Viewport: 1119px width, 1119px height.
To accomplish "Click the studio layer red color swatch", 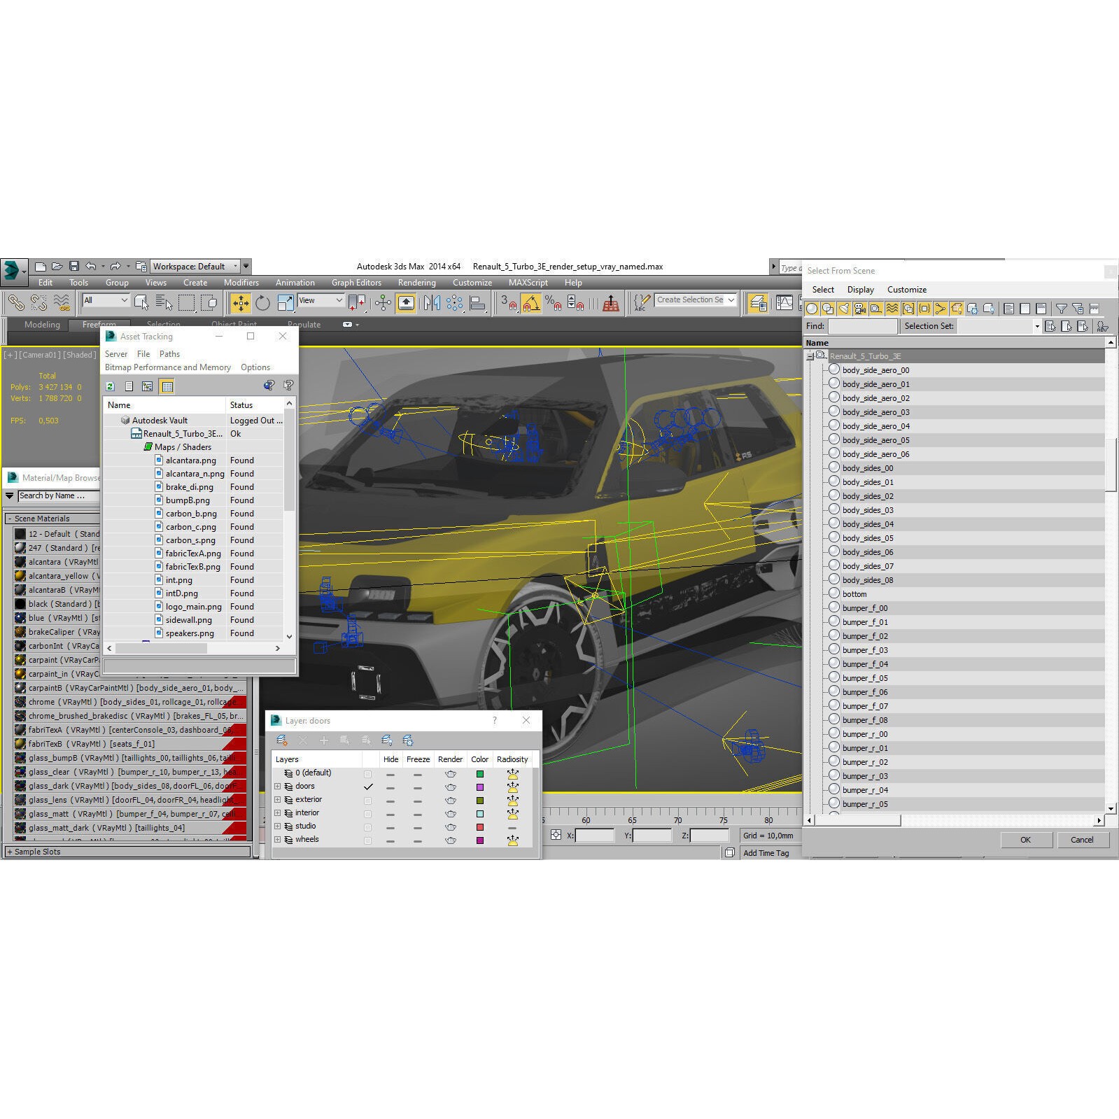I will (x=480, y=827).
